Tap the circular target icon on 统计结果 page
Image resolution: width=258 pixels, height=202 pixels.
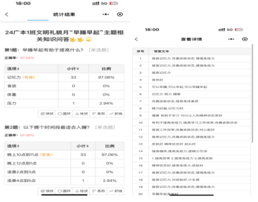tap(120, 14)
